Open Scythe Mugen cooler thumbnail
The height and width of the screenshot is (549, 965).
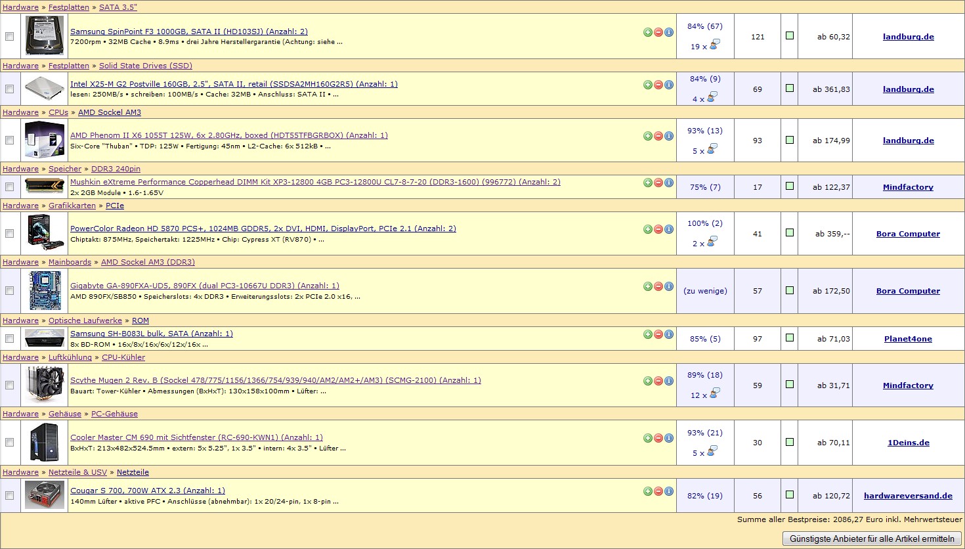point(45,384)
